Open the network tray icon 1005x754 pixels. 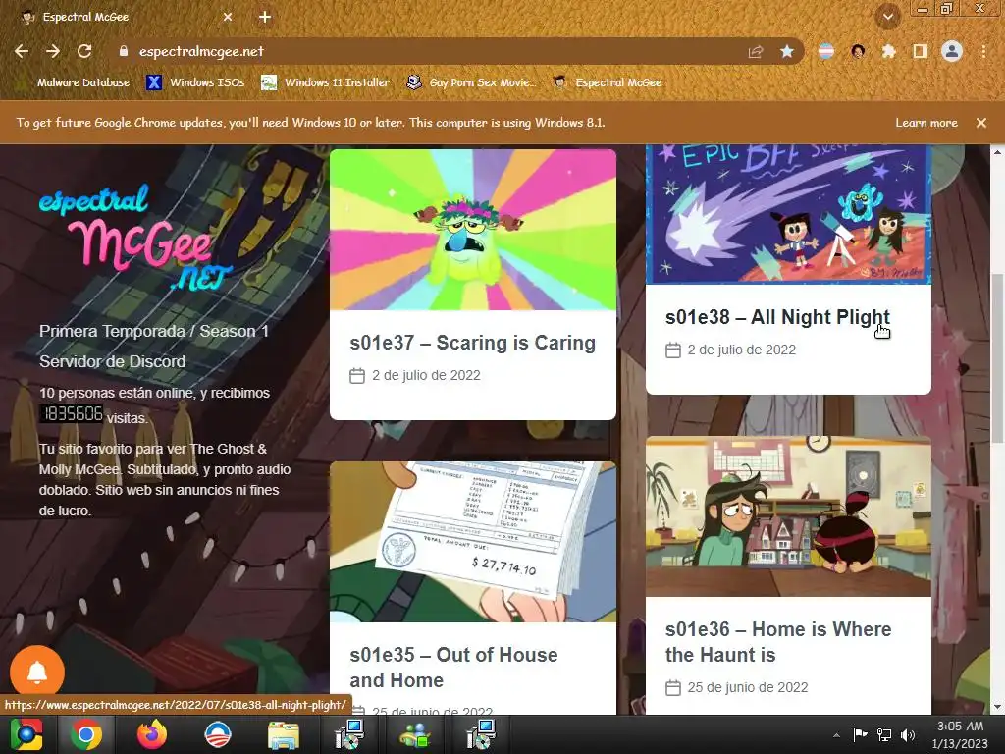pyautogui.click(x=884, y=734)
